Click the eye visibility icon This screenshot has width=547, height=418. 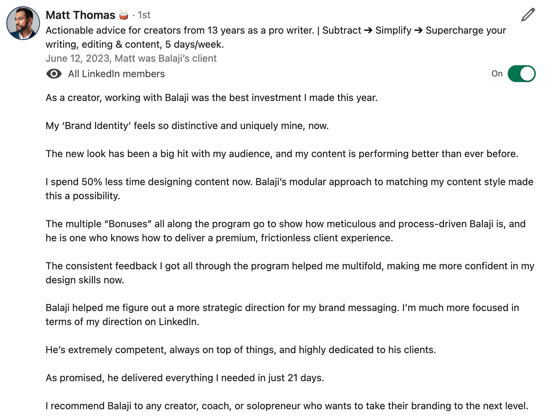(54, 74)
